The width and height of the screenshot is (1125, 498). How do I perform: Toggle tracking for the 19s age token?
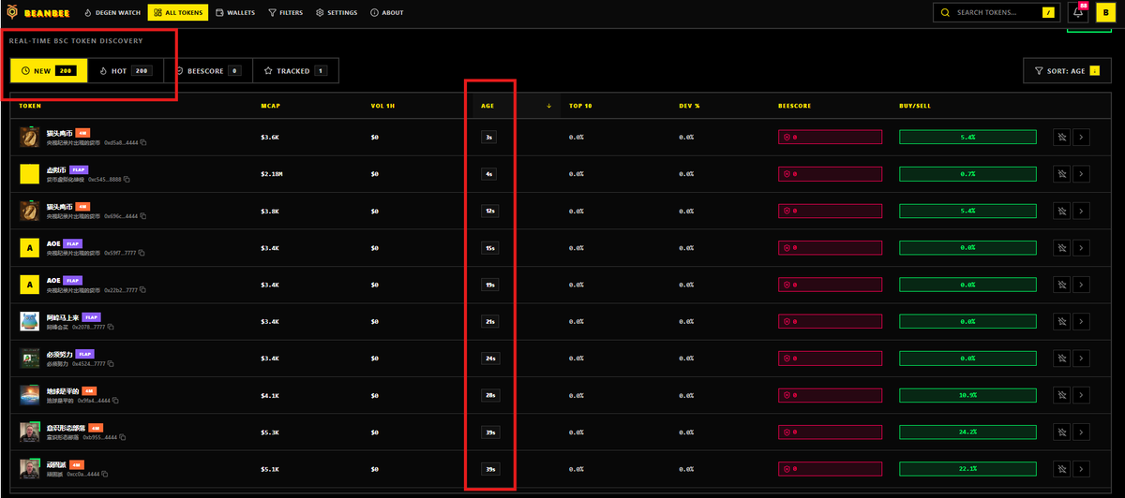1061,285
